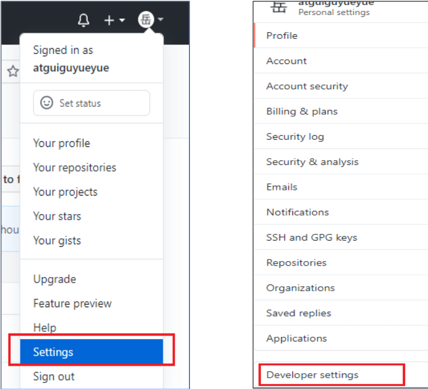Expand the plus menu dropdown arrow
The image size is (428, 389).
click(122, 20)
